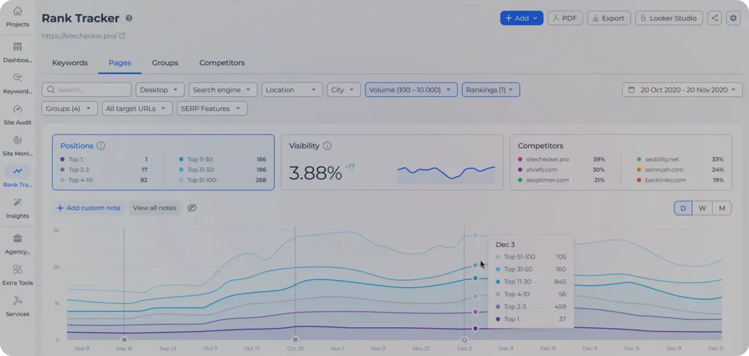
Task: Switch chart to monthly M view
Action: click(722, 208)
